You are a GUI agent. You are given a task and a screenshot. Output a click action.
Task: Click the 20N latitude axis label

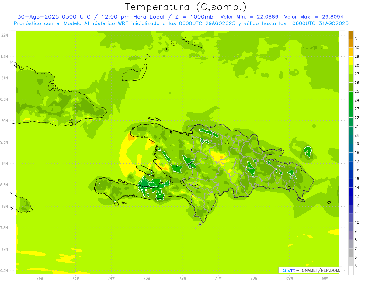[x=5, y=121]
